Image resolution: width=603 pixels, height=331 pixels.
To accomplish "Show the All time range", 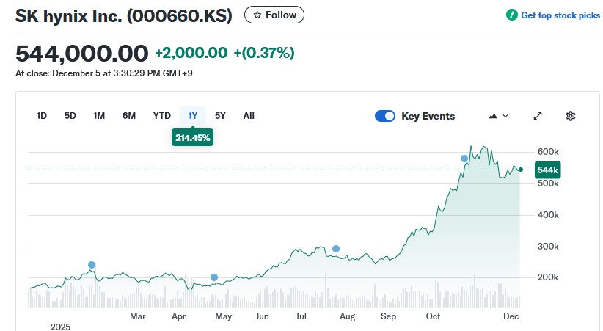I will pyautogui.click(x=249, y=116).
